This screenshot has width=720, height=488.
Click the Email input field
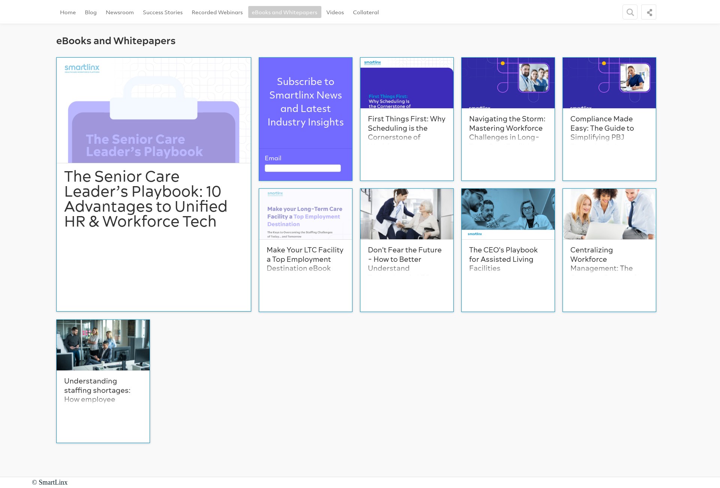point(303,168)
